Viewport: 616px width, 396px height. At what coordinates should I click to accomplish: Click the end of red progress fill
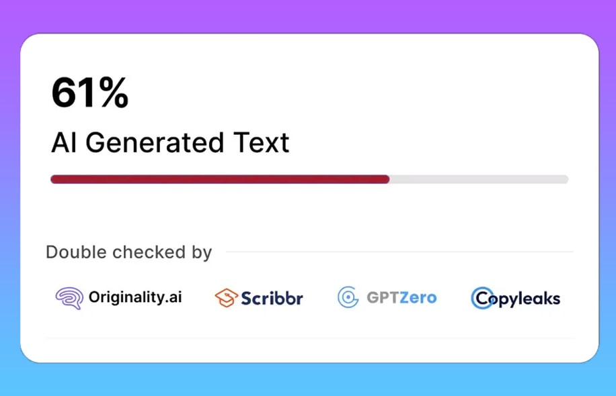coord(387,179)
